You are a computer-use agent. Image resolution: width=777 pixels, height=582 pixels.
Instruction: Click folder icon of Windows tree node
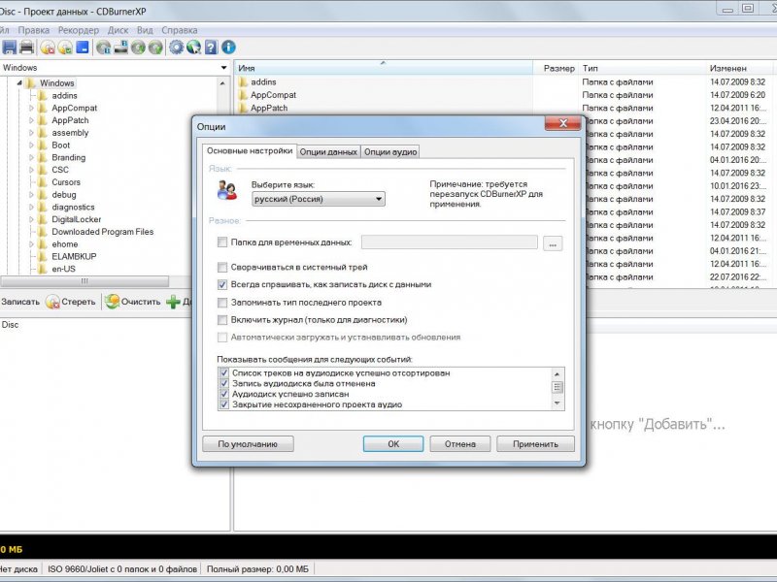(x=31, y=83)
